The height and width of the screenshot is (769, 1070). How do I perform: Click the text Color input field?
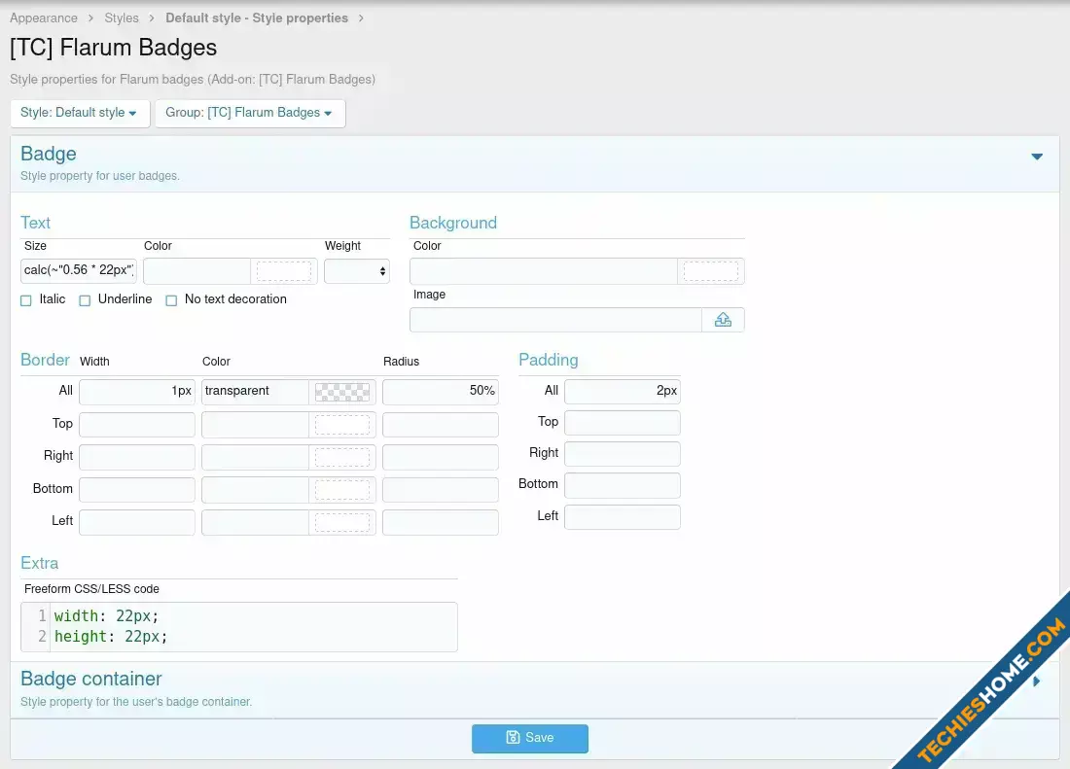coord(196,270)
